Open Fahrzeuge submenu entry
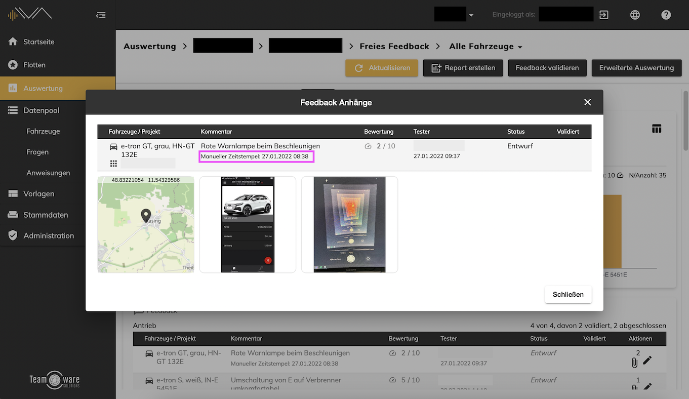 click(x=43, y=131)
